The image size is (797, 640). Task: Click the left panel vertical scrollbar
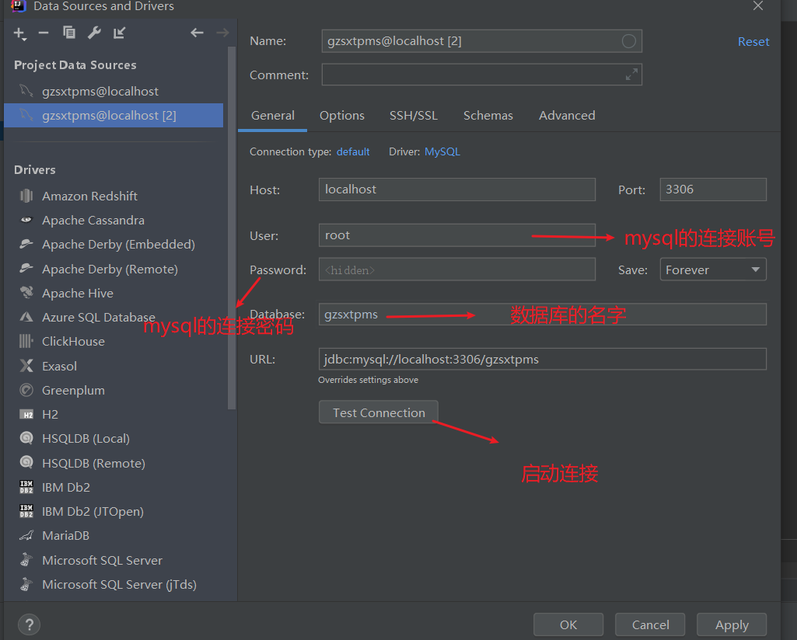232,228
